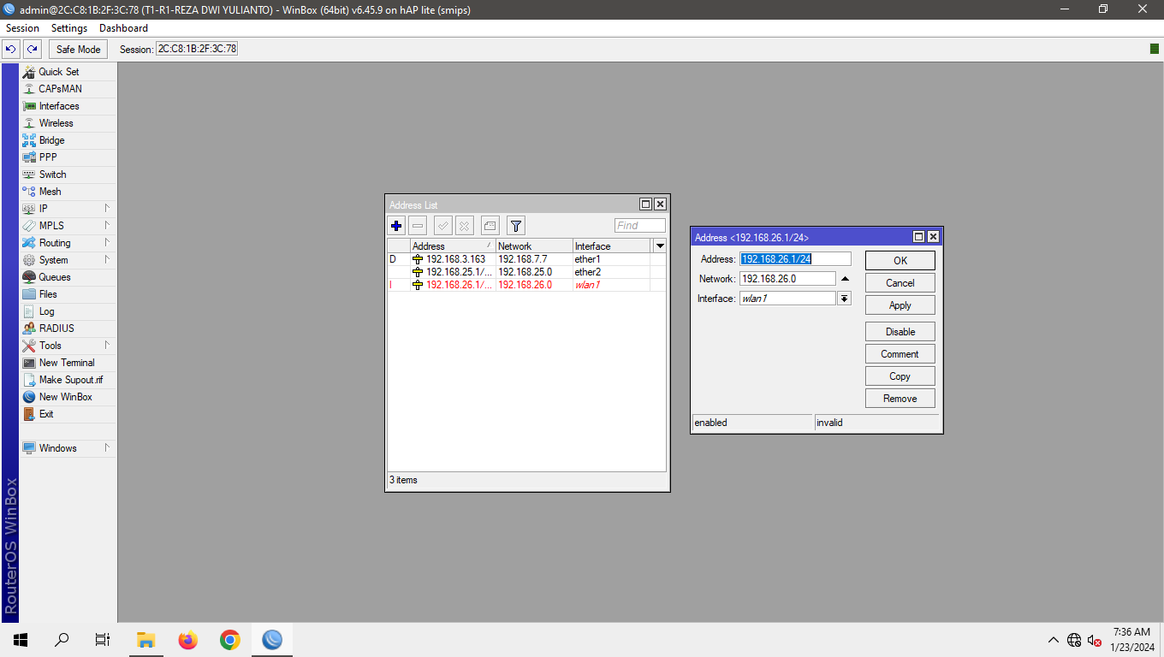Enable address with checkmark icon
1164x657 pixels.
tap(443, 226)
